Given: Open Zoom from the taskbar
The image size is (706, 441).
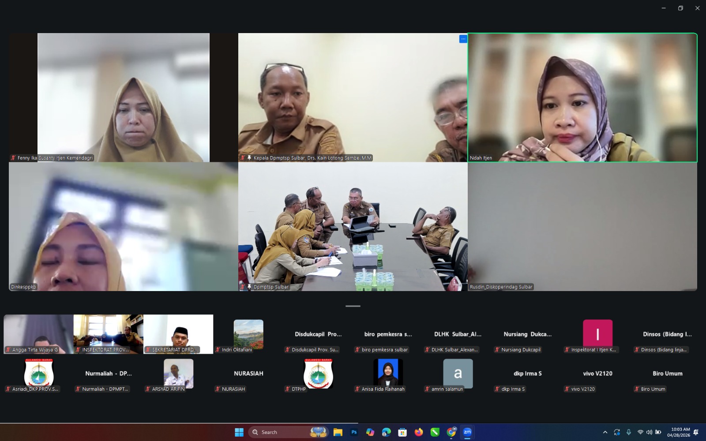Looking at the screenshot, I should coord(467,432).
